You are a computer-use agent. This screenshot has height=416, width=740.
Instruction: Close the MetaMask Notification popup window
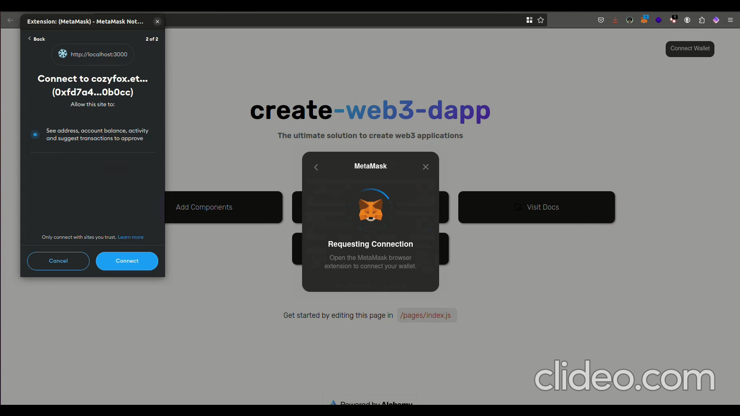(157, 22)
